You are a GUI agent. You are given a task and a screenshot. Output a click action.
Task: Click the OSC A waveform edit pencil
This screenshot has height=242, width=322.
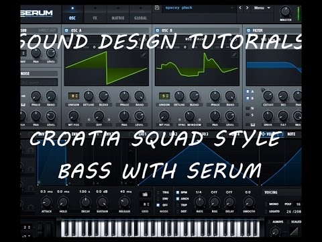tap(144, 54)
